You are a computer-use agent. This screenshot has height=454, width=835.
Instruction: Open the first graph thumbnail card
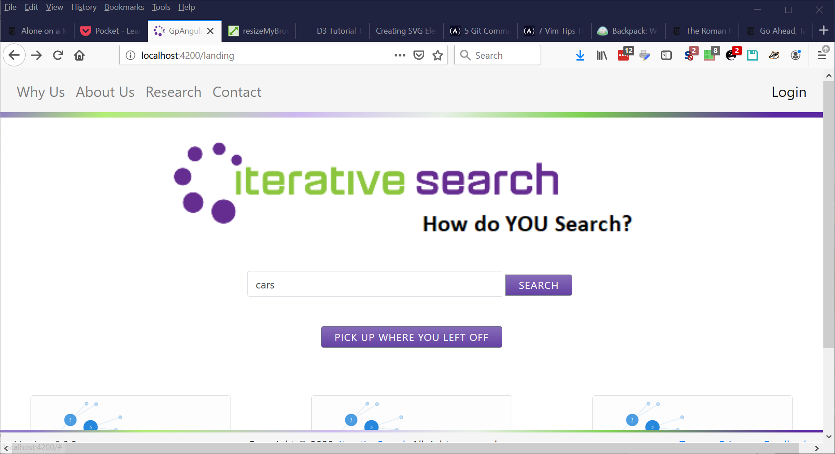click(x=130, y=413)
